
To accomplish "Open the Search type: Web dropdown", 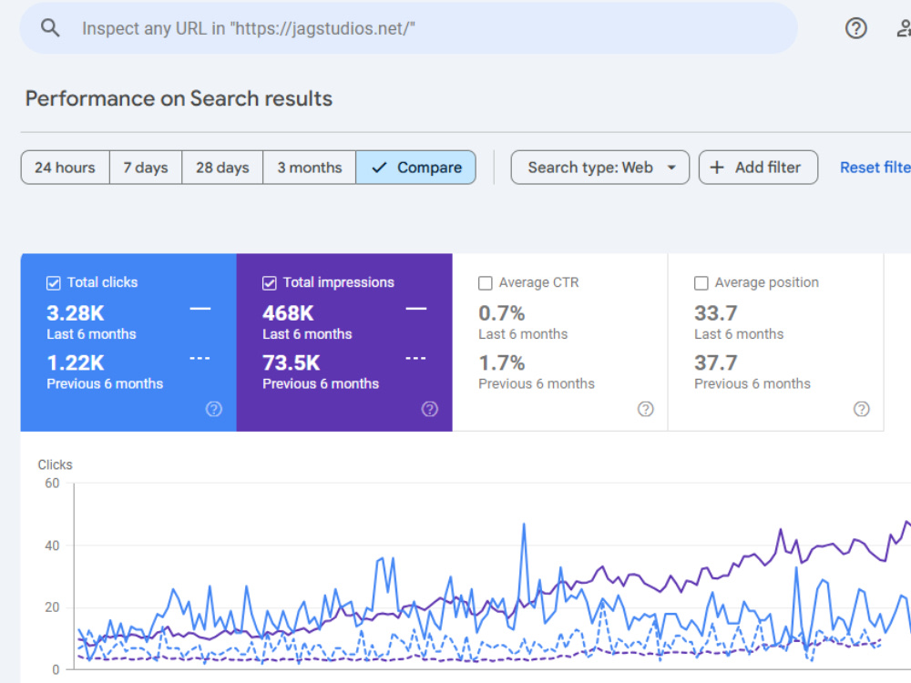I will pyautogui.click(x=600, y=168).
